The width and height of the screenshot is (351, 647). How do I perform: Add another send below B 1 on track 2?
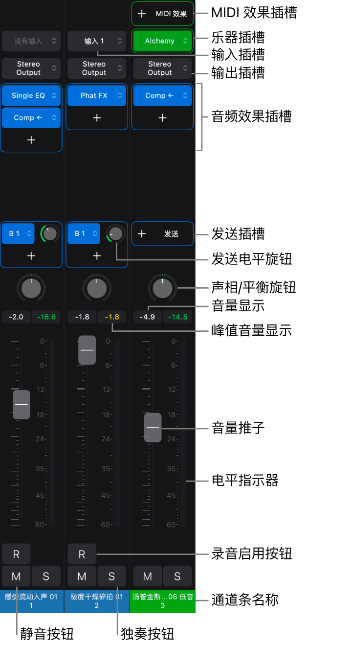tap(97, 255)
